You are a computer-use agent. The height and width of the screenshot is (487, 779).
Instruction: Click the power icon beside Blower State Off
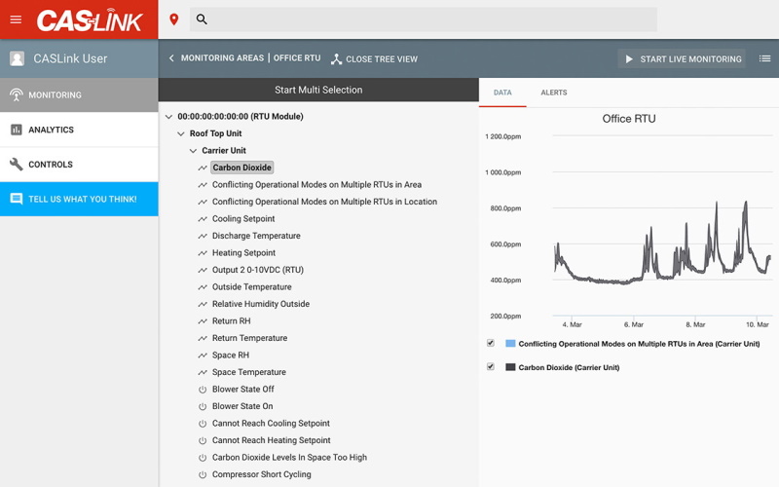click(x=203, y=390)
